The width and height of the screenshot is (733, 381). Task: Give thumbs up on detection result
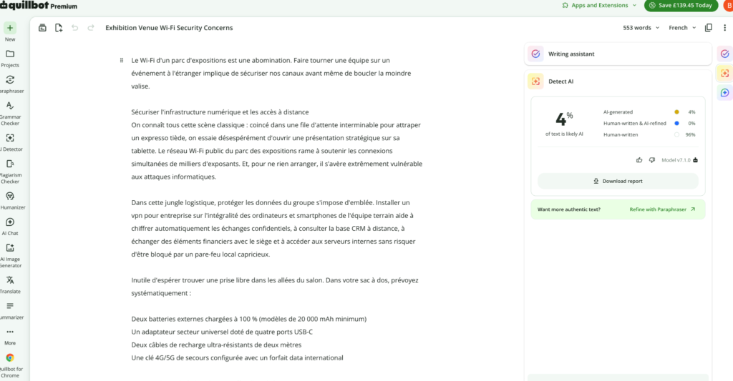pos(639,160)
